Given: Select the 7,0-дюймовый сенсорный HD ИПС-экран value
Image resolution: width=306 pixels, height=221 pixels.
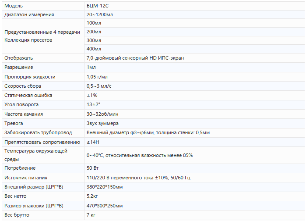Looking at the screenshot, I should click(x=132, y=58).
